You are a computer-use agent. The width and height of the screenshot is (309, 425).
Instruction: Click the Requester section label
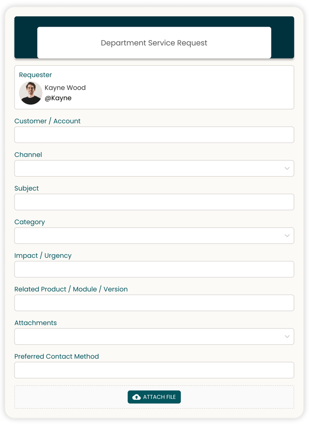pos(35,75)
